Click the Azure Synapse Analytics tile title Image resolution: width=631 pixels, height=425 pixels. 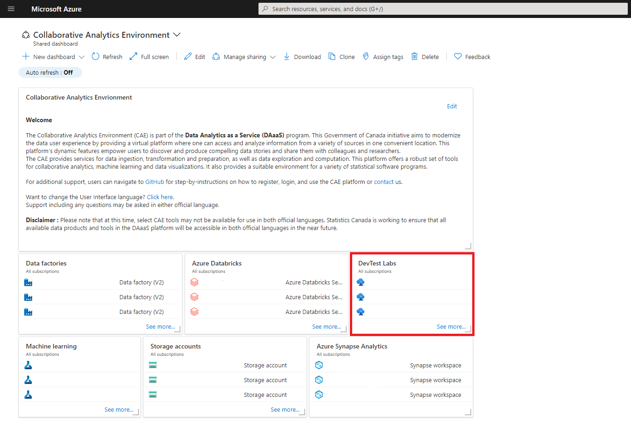(x=352, y=346)
